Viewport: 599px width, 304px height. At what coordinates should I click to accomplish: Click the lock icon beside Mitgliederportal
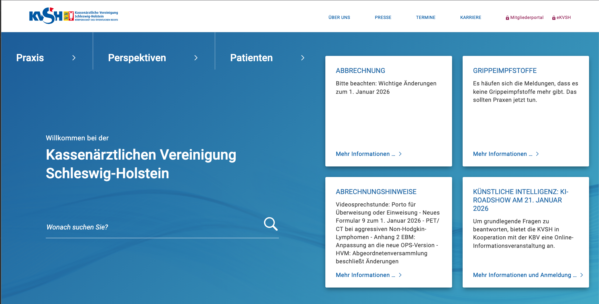pyautogui.click(x=507, y=18)
